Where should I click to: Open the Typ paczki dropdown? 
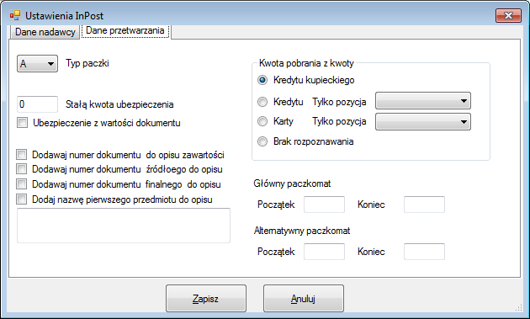(37, 64)
